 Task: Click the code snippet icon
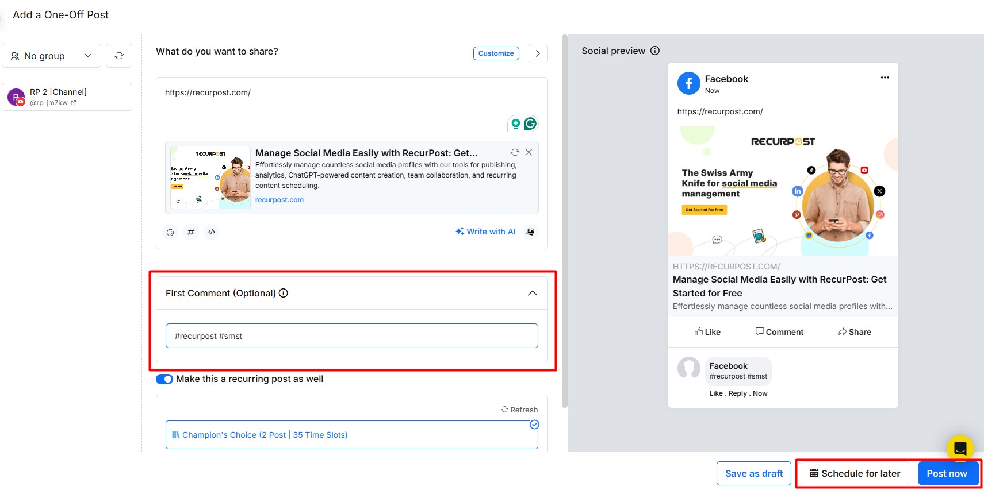(212, 232)
